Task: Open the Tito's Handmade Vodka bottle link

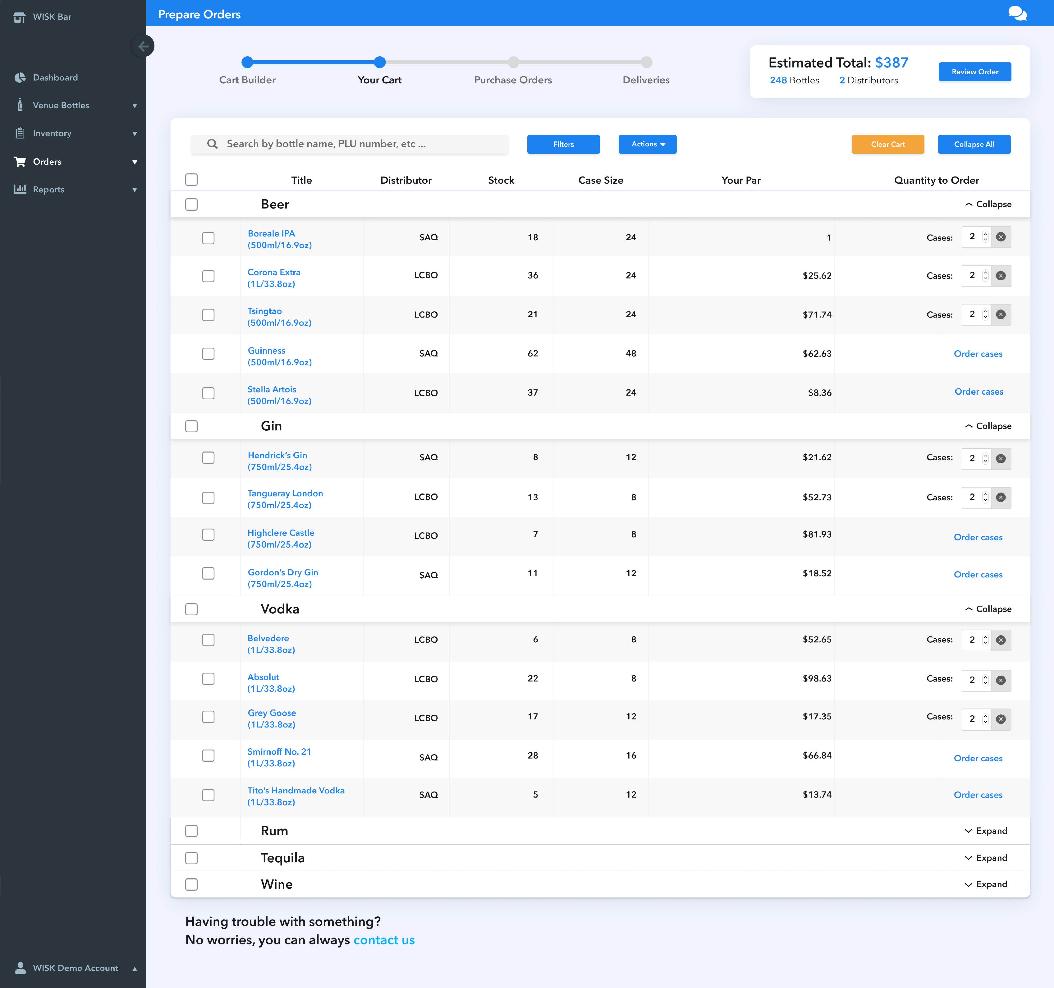Action: [x=296, y=796]
